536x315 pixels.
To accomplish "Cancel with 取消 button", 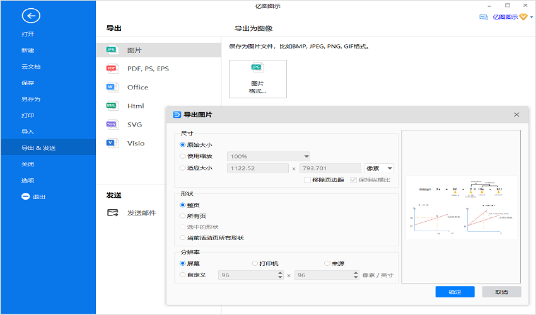I will 501,292.
